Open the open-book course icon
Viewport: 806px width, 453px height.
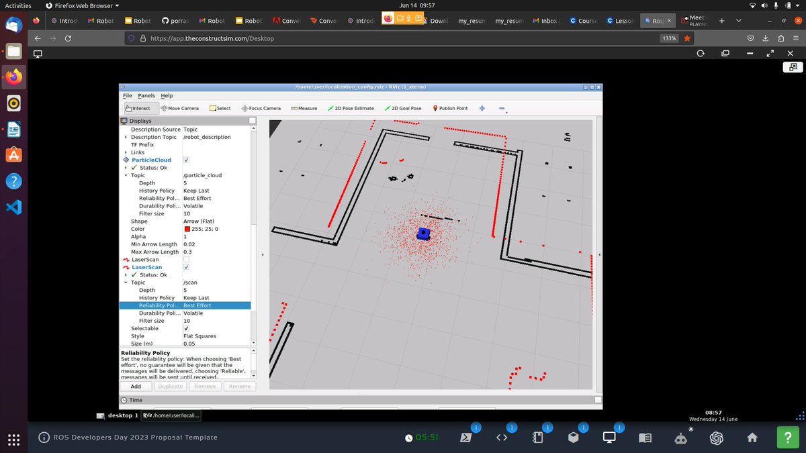[645, 438]
